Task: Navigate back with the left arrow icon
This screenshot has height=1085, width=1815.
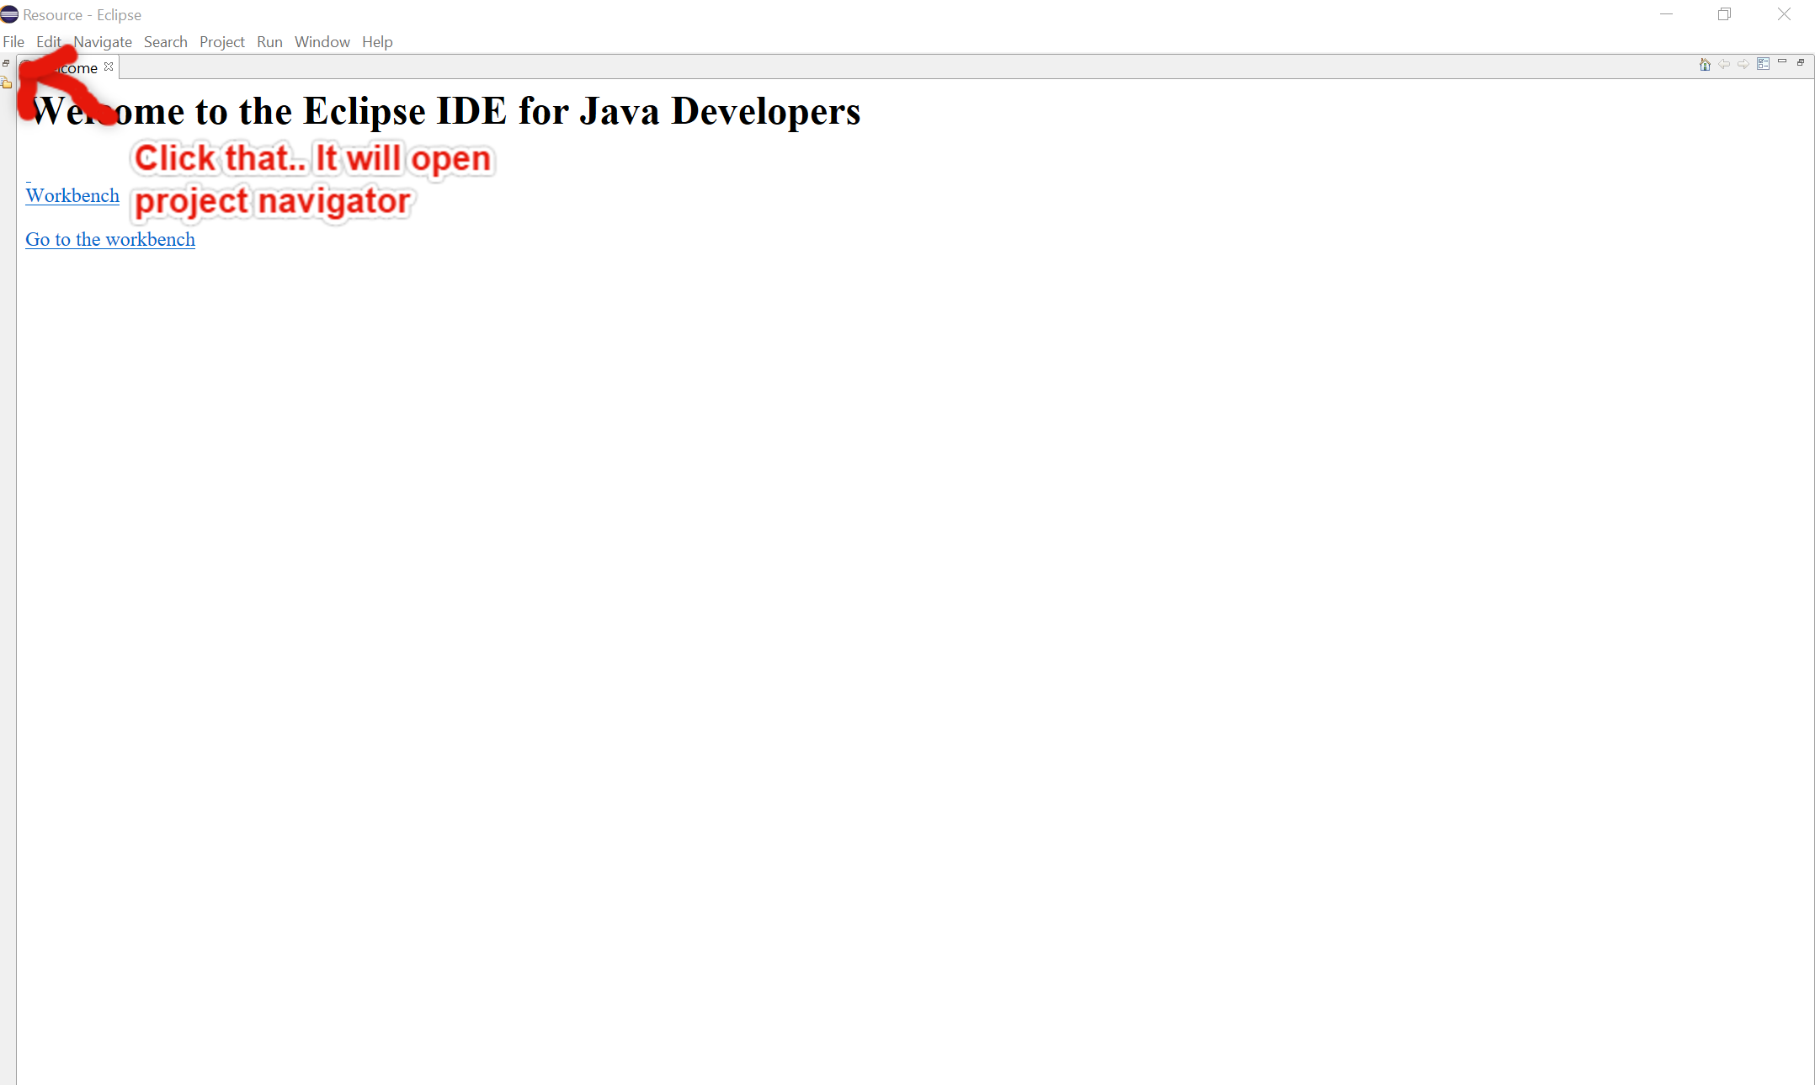Action: point(1724,64)
